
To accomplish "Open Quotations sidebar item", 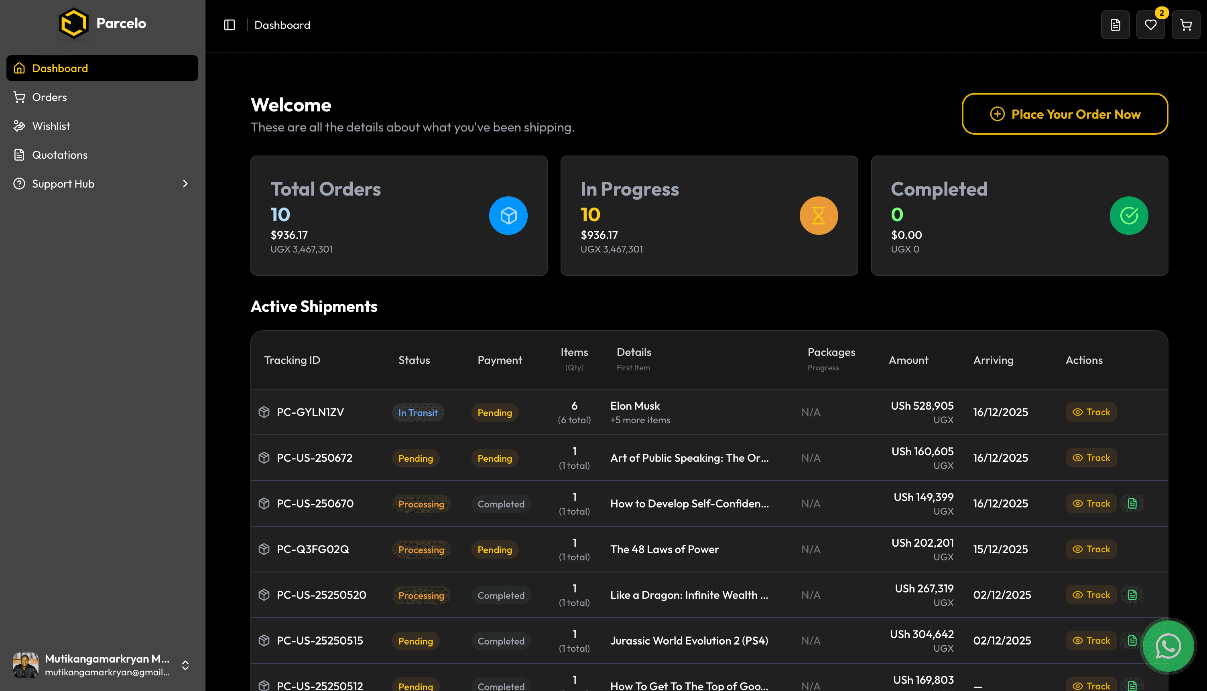I will pyautogui.click(x=59, y=155).
